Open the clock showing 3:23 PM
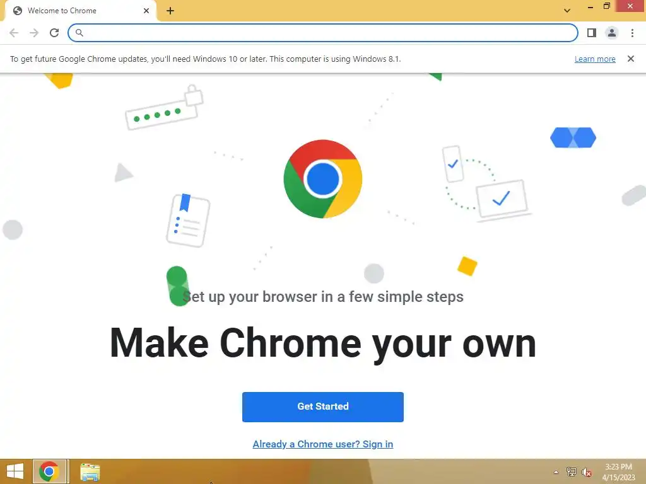This screenshot has height=484, width=646. click(618, 472)
